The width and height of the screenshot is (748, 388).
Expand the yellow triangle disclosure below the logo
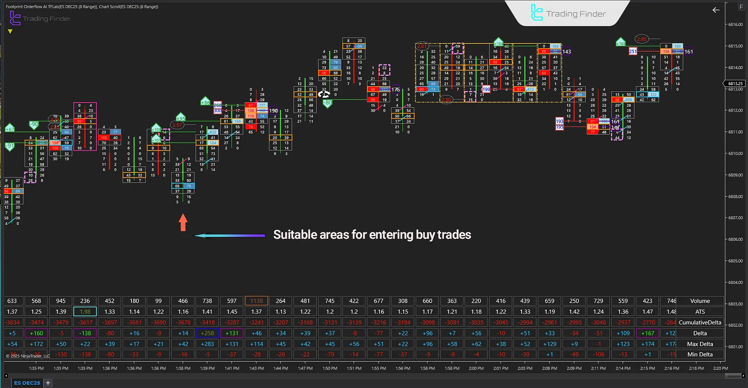10,31
